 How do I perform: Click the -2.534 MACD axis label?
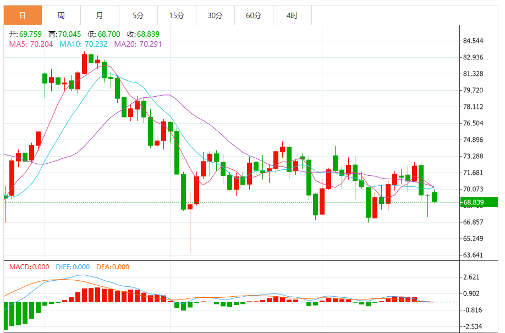(471, 326)
